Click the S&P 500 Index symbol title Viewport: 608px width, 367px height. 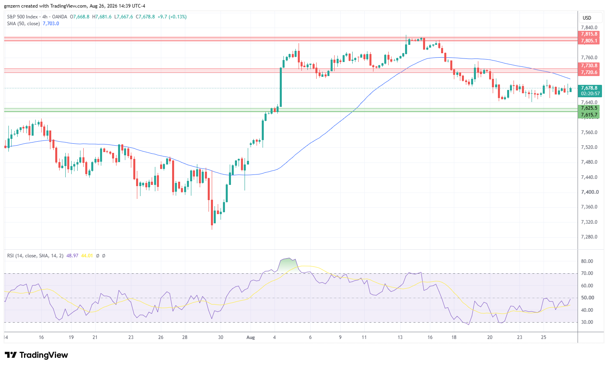(x=22, y=17)
